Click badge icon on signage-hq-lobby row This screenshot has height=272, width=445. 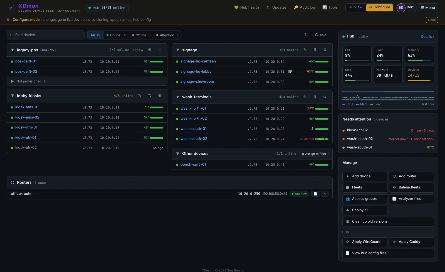(x=290, y=72)
